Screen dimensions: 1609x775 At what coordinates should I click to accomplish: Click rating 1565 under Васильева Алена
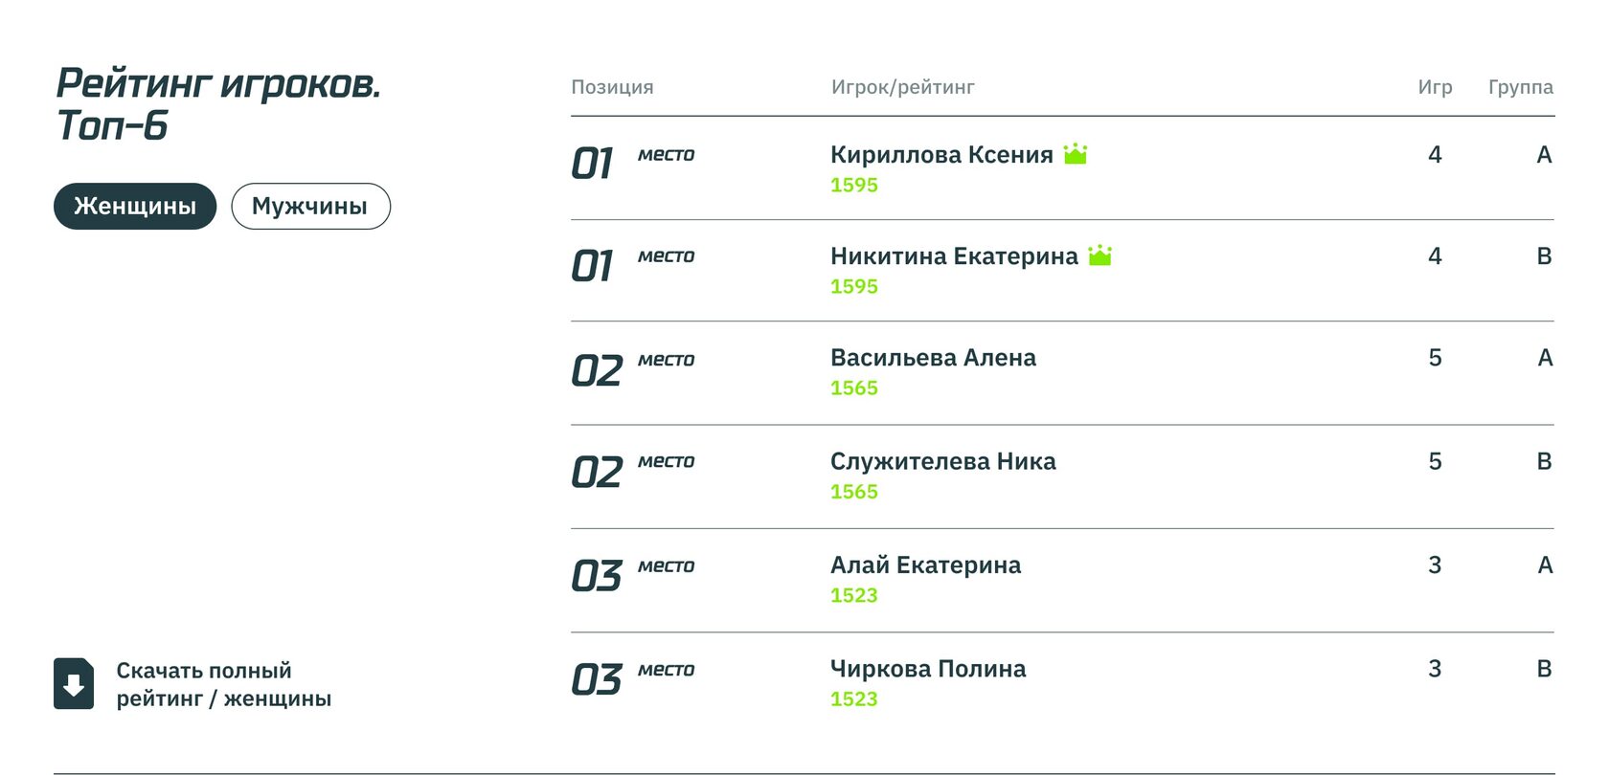pyautogui.click(x=854, y=387)
